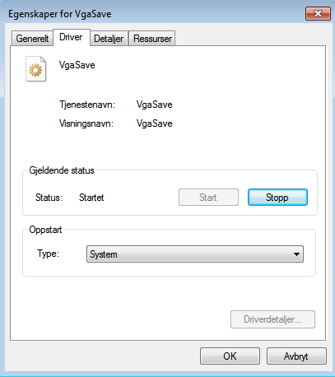Click the Visningsnavn value VgaSave
The height and width of the screenshot is (377, 335).
tap(155, 123)
